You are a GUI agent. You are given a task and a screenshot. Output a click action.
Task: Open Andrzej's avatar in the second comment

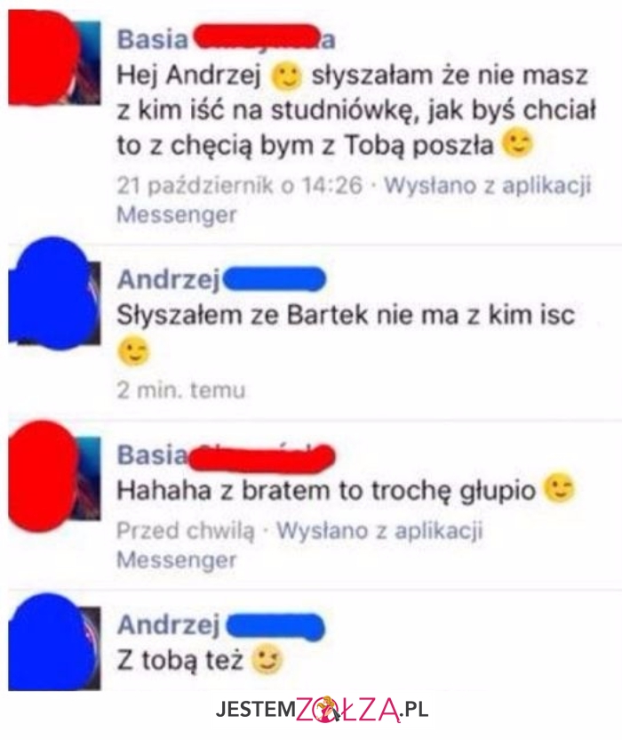54,295
